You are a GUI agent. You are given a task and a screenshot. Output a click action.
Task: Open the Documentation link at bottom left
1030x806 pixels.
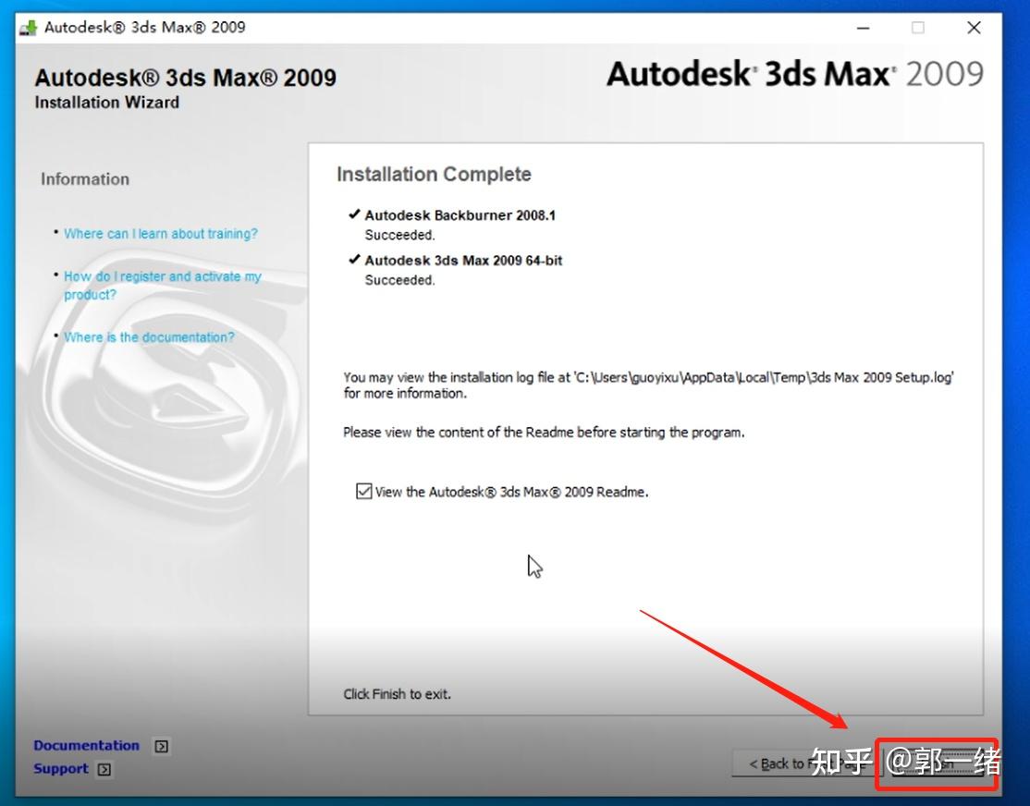86,746
